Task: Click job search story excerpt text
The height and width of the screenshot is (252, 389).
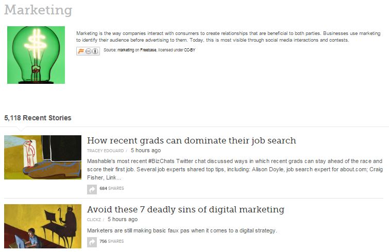Action: 235,169
